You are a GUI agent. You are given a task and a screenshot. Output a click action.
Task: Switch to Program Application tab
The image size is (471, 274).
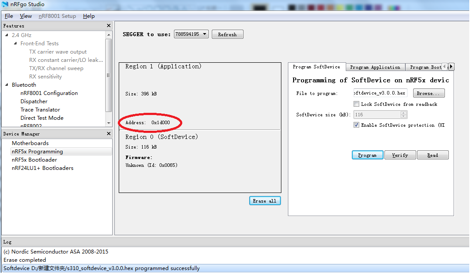375,67
